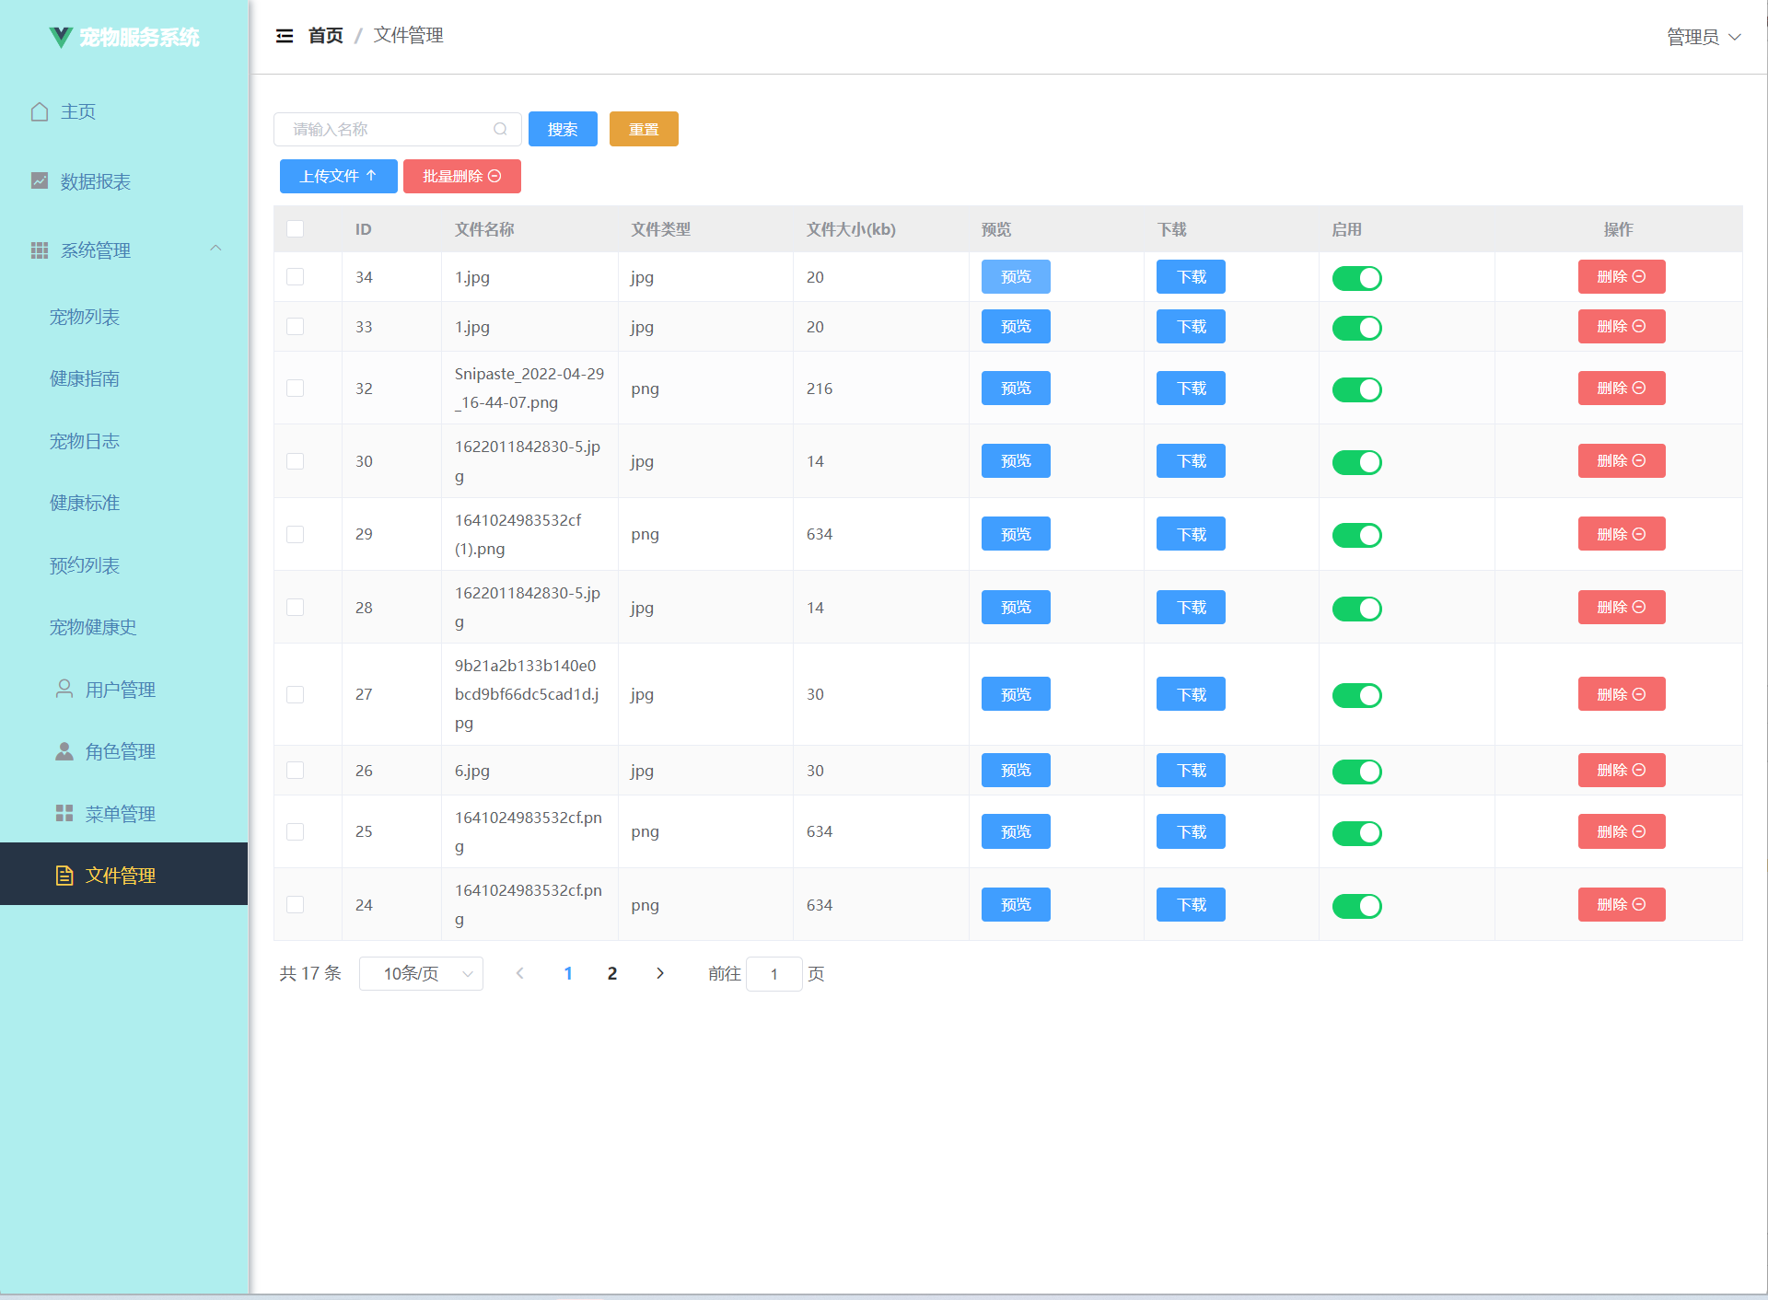Go to 健康指南 menu item

[85, 378]
